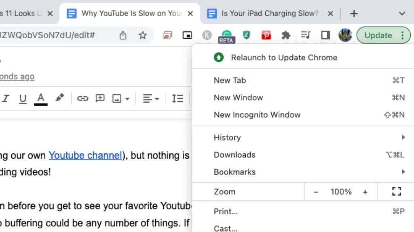Click the share page icon in address bar
This screenshot has width=414, height=232.
123,35
